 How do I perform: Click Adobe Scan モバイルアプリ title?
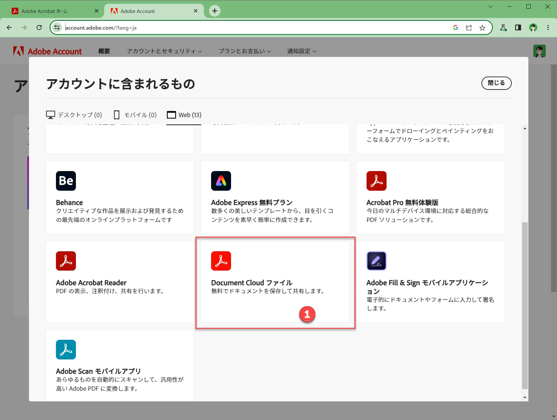coord(99,371)
